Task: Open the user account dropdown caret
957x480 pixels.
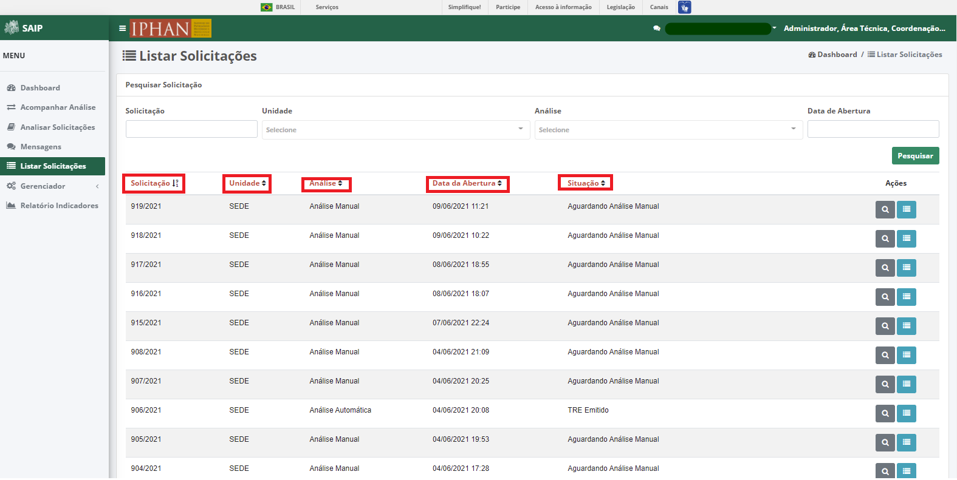Action: [774, 28]
